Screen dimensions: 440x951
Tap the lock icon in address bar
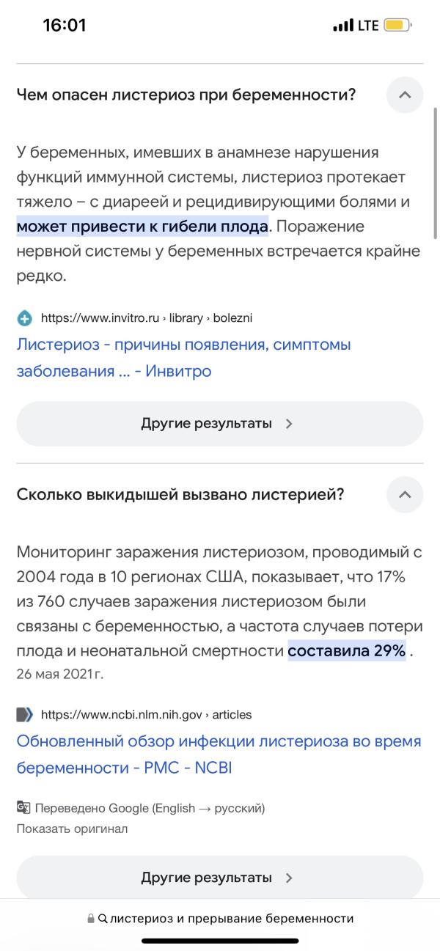pyautogui.click(x=91, y=919)
